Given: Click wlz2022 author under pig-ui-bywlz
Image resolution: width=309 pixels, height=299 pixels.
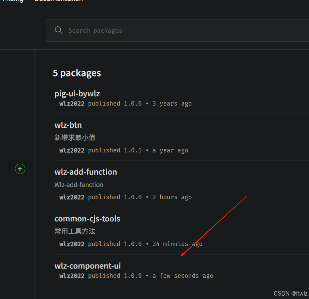Looking at the screenshot, I should pyautogui.click(x=72, y=104).
